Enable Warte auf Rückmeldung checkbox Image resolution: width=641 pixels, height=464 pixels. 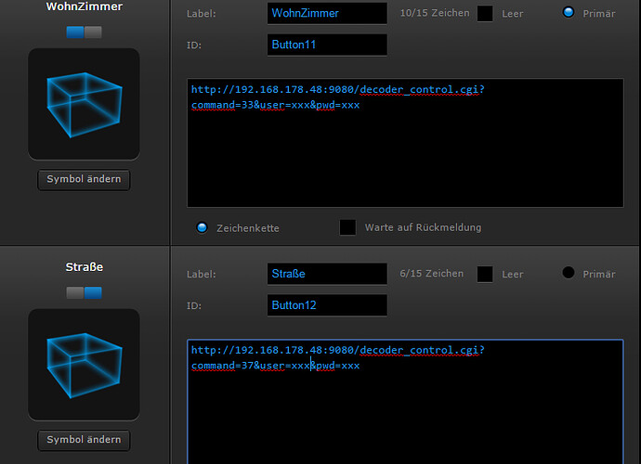click(347, 227)
